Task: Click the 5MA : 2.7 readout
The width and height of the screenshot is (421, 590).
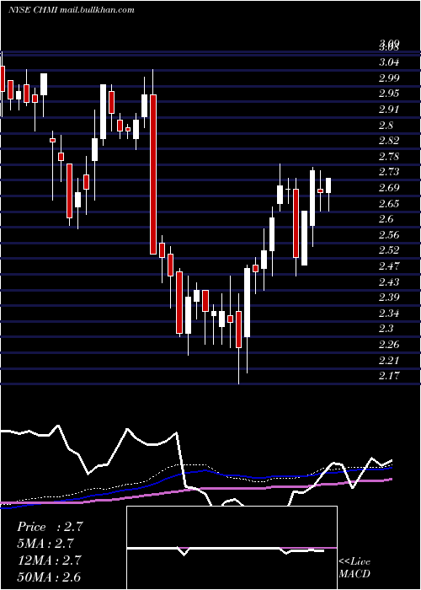Action: pos(45,544)
